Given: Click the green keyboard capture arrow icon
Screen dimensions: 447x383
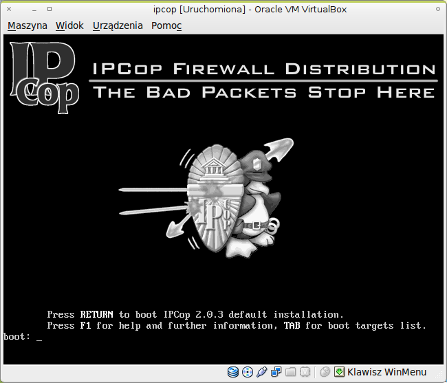Looking at the screenshot, I should pos(339,373).
